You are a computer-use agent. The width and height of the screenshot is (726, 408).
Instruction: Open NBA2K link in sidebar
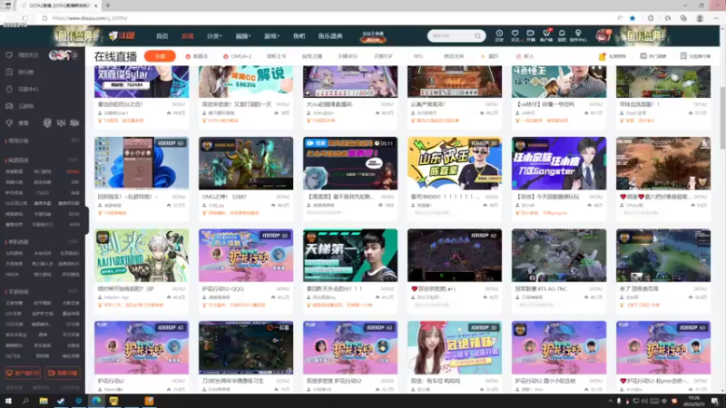[x=12, y=275]
